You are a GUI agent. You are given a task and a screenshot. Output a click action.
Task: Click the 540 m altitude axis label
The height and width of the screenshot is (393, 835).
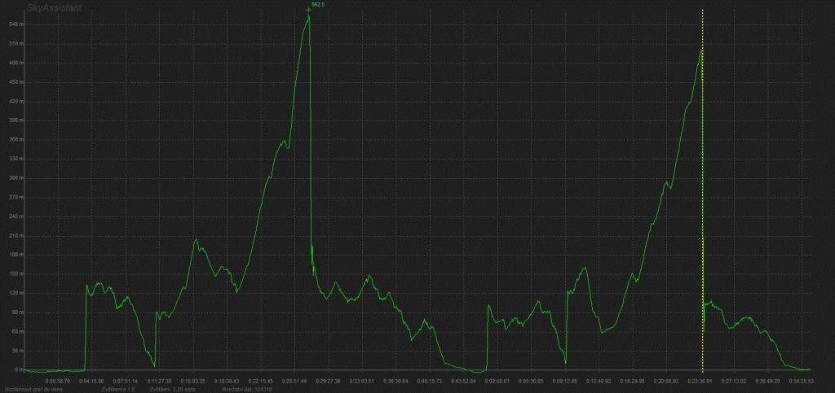coord(12,24)
